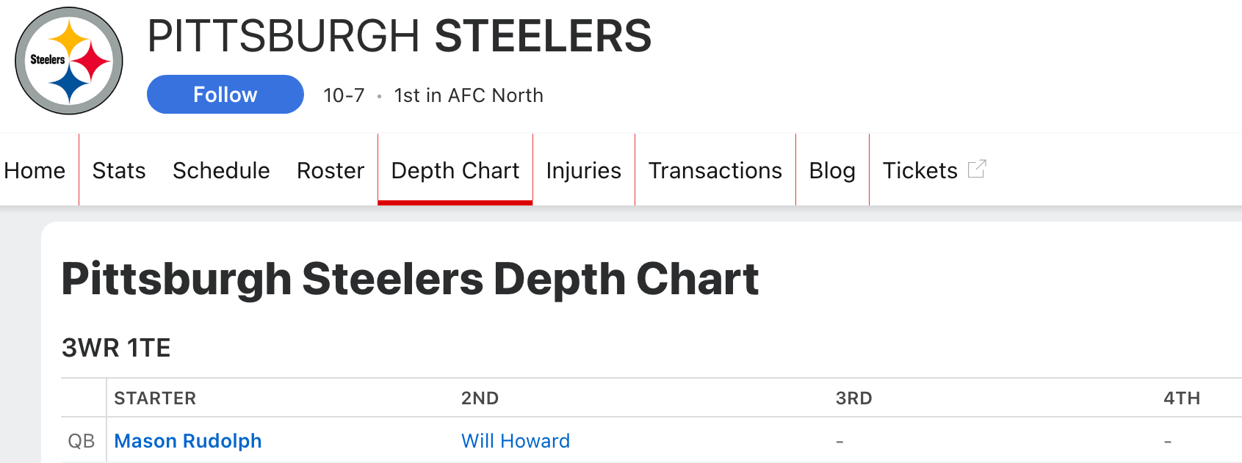Click the Pittsburgh Steelers team name heading

click(x=400, y=36)
